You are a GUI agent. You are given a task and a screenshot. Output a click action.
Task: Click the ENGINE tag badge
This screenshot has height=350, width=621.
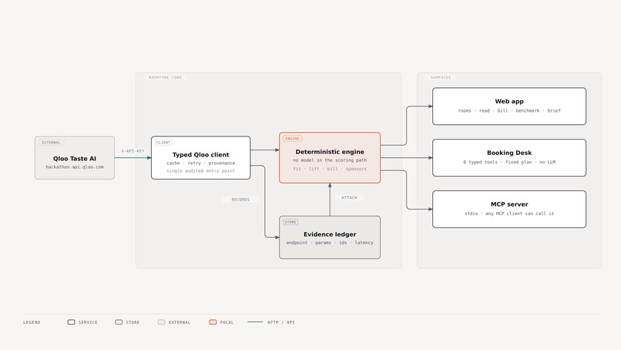tap(292, 138)
